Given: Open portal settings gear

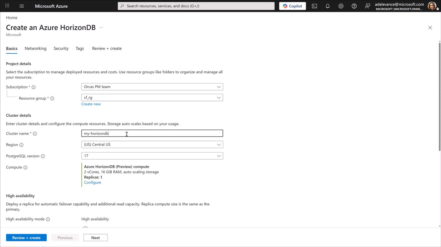Looking at the screenshot, I should tap(341, 6).
